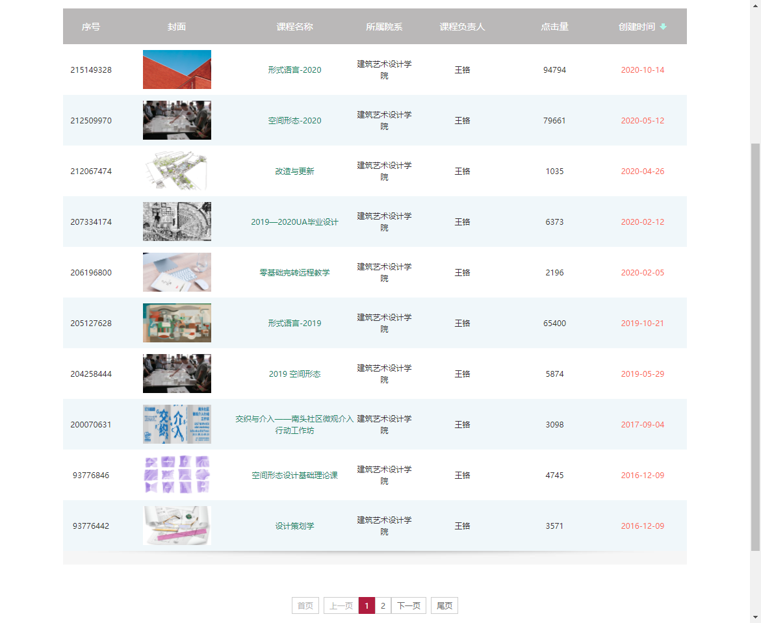Go to page 2 of results

click(383, 605)
